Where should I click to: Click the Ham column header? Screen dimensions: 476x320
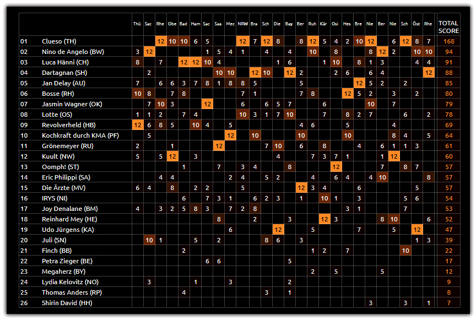(196, 24)
